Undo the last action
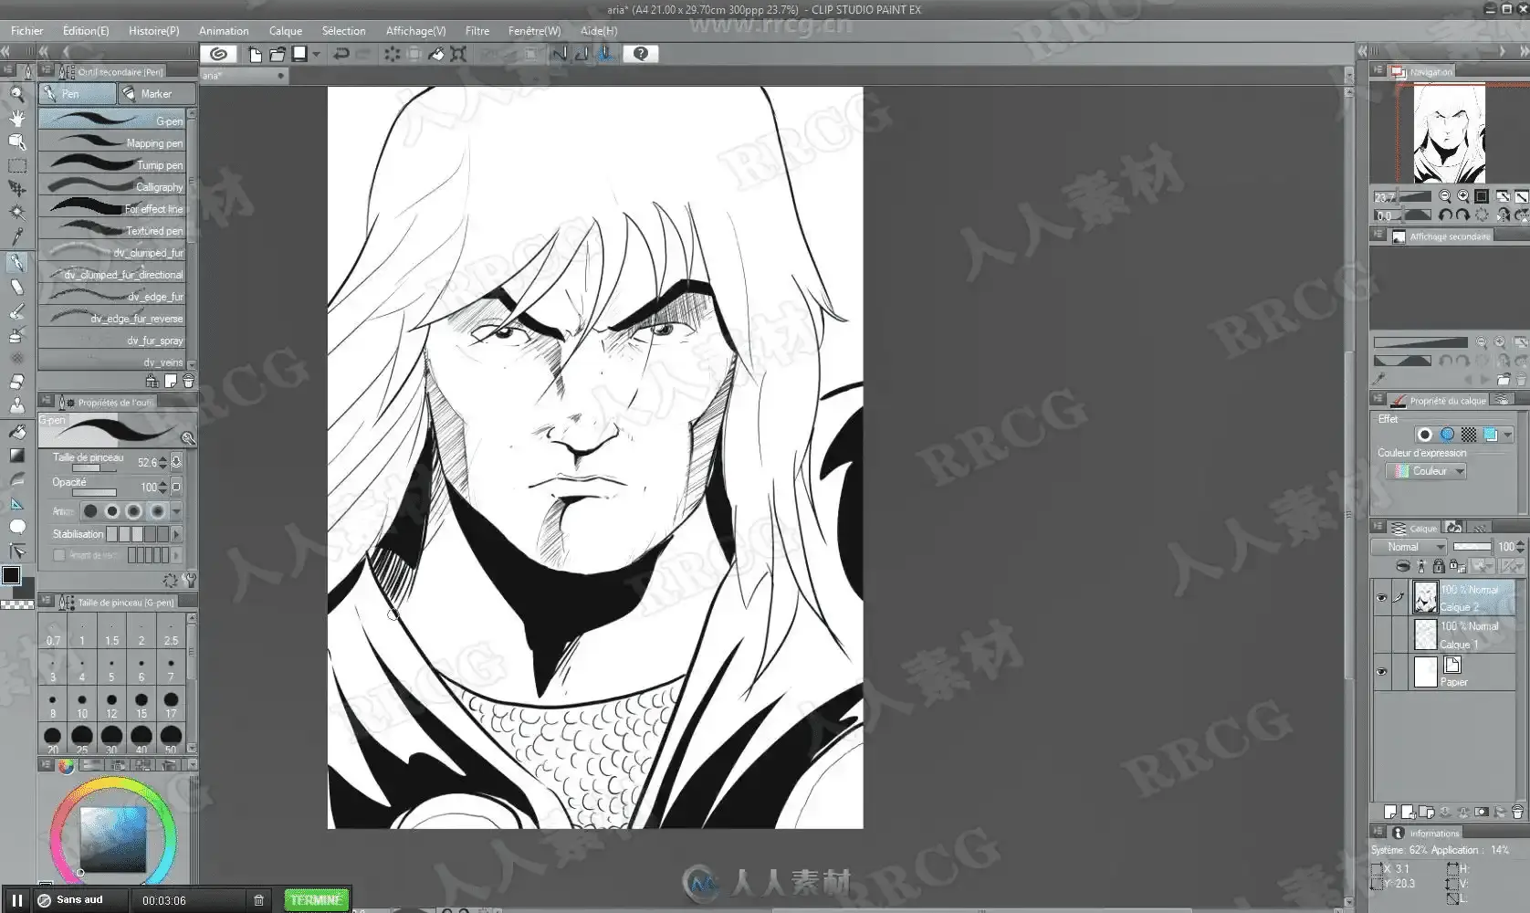Screen dimensions: 1530x913 [x=341, y=54]
